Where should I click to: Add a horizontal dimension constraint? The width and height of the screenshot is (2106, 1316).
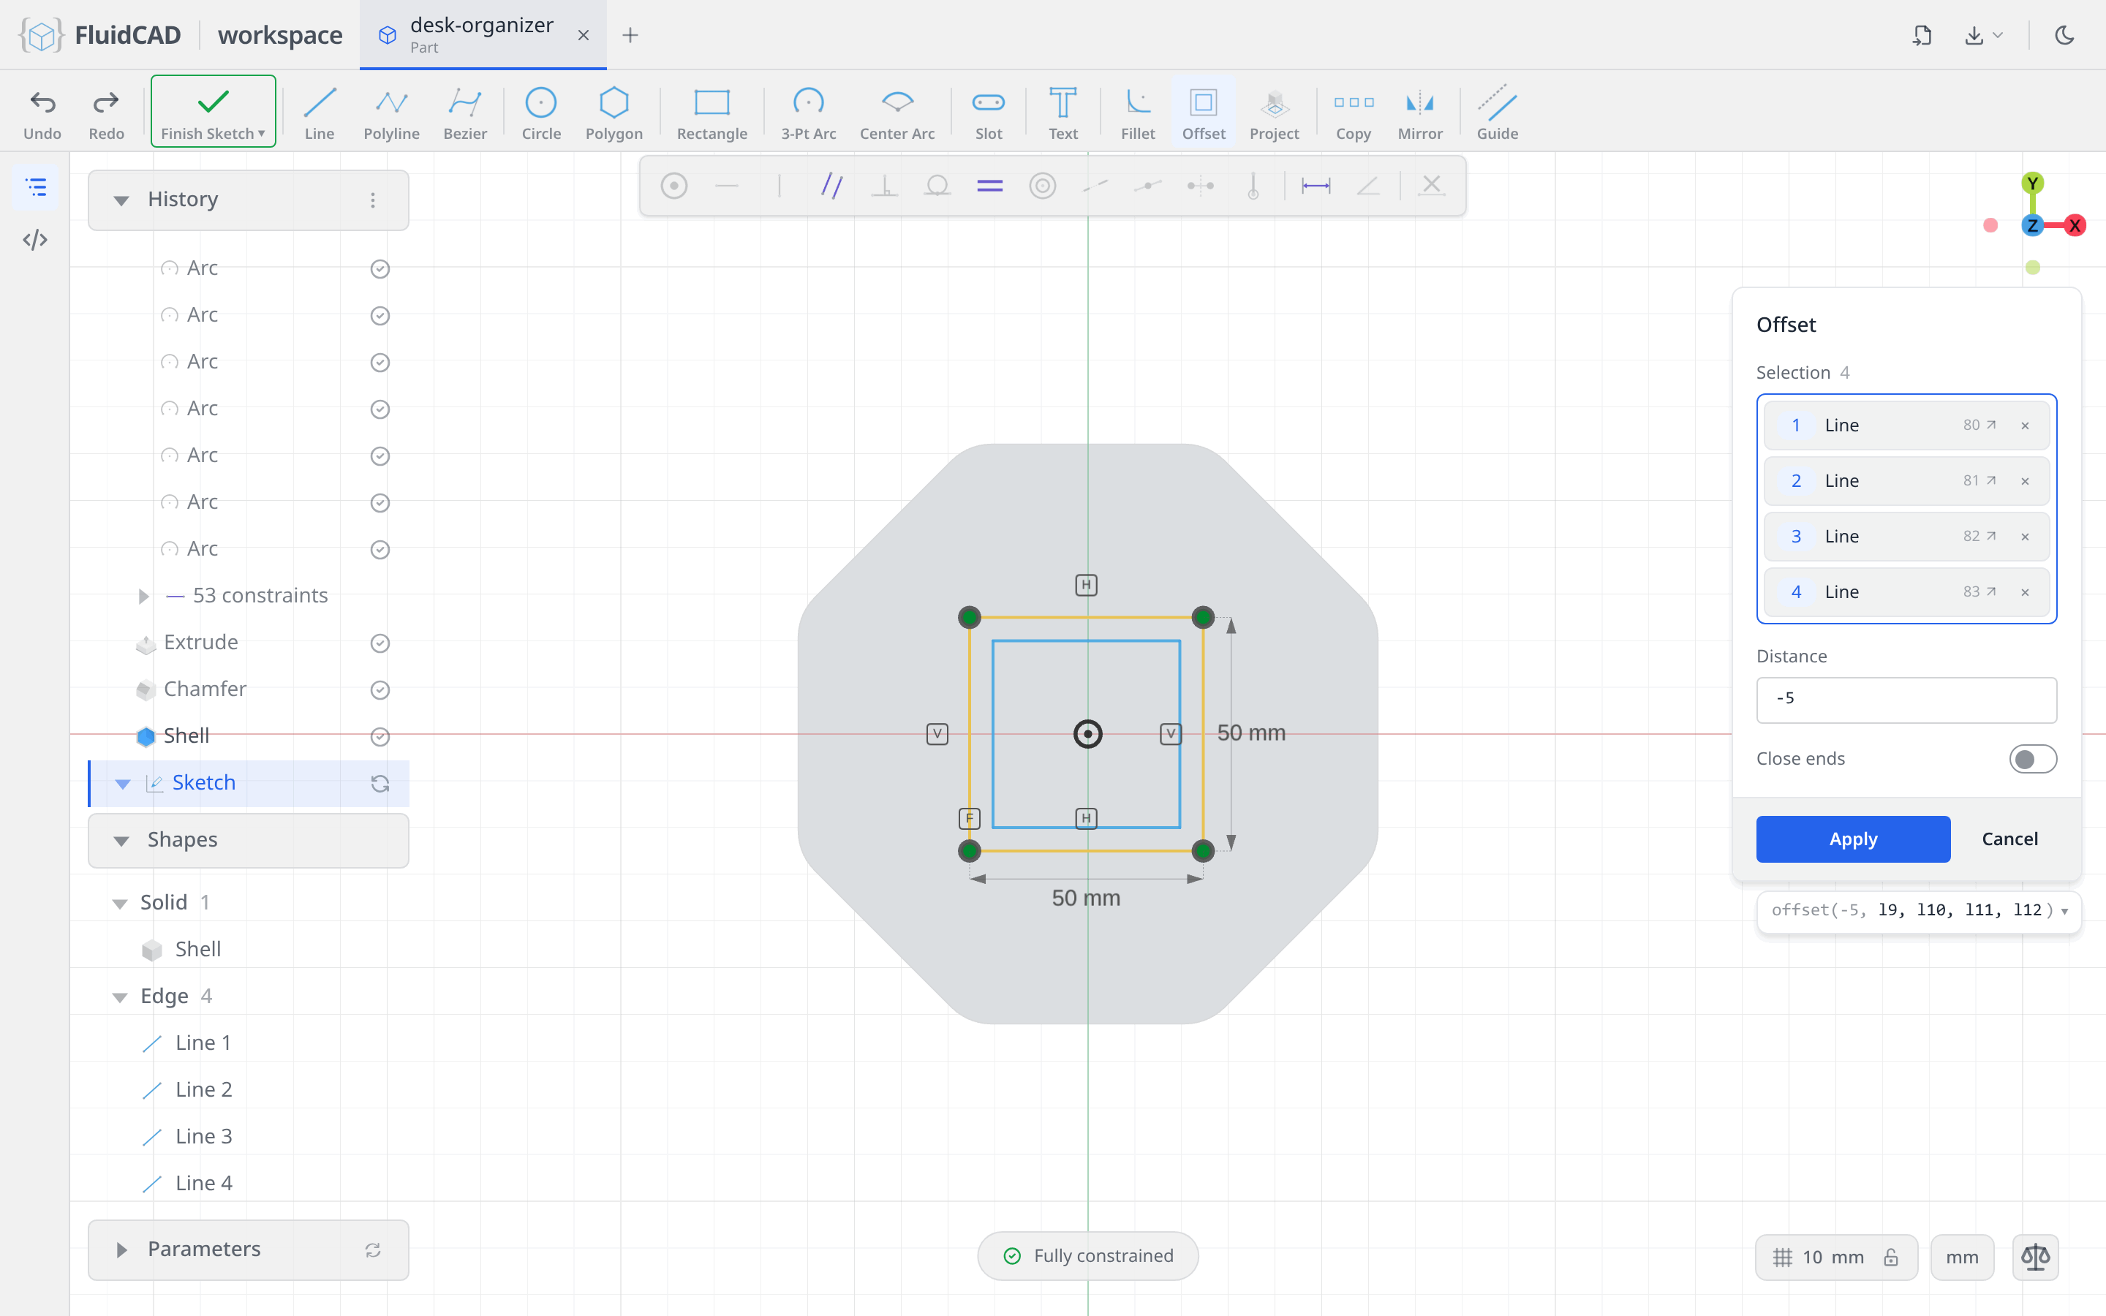[1315, 186]
